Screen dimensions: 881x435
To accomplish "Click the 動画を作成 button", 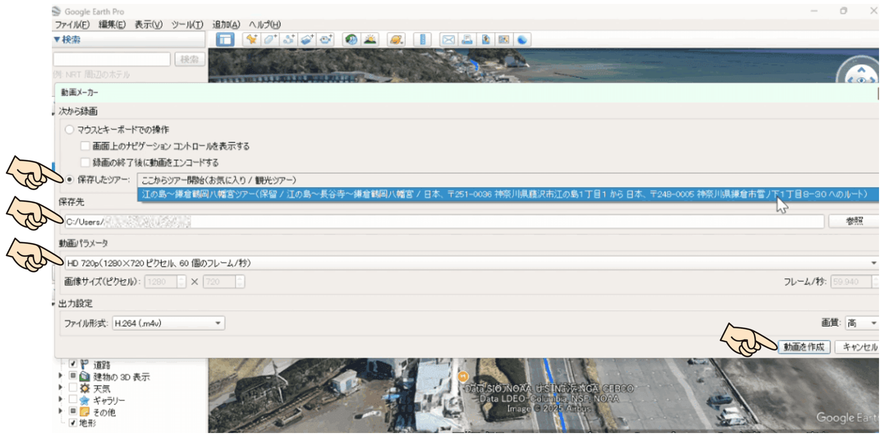I will tap(804, 347).
